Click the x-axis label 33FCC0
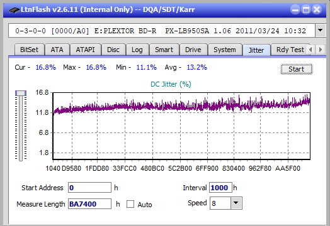Screen dimensions: 330x226 (125, 168)
